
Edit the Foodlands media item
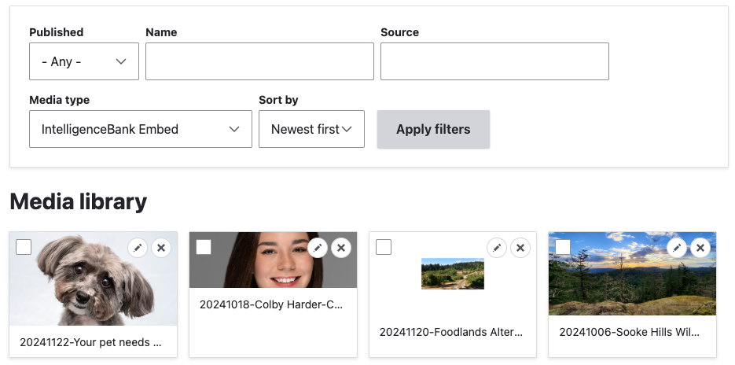(497, 248)
